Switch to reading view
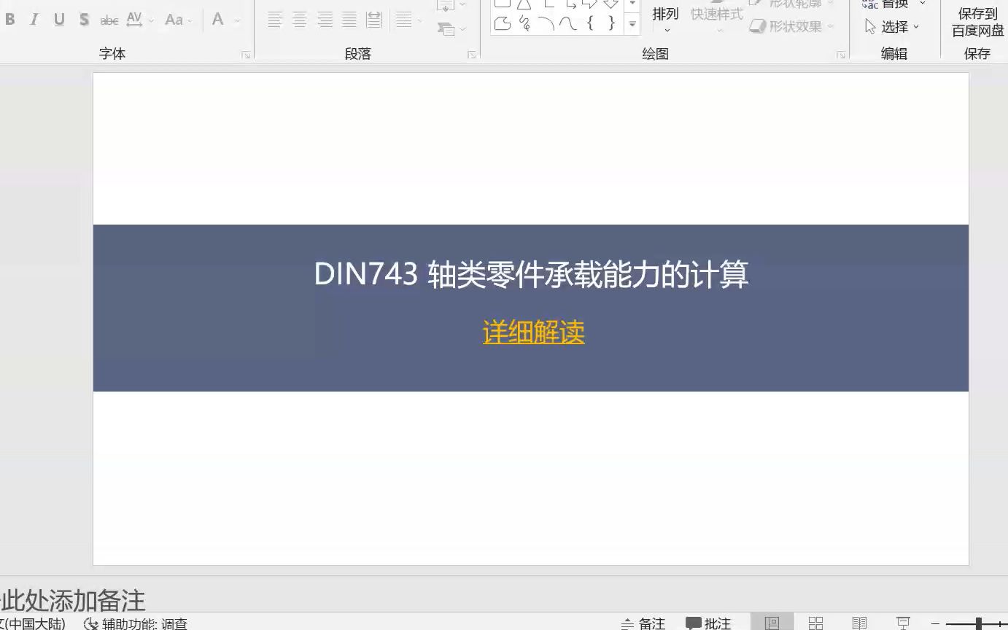1008x630 pixels. point(859,623)
